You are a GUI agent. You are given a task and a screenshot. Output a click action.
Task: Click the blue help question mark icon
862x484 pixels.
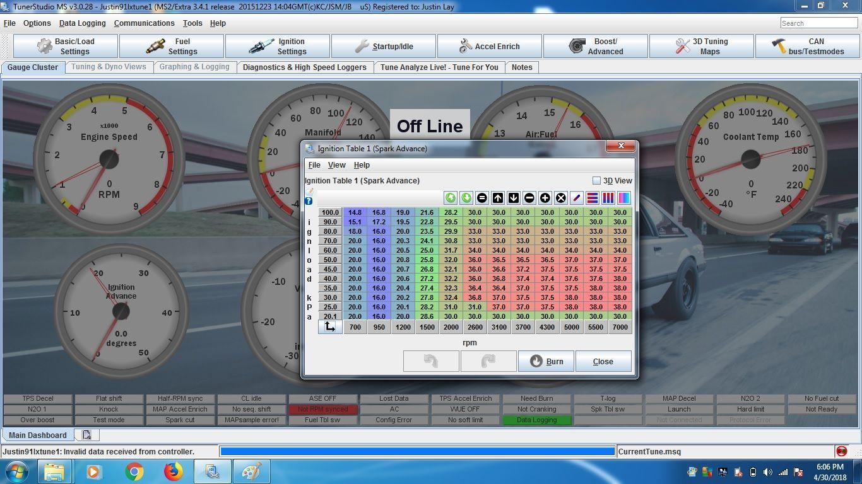[x=309, y=201]
